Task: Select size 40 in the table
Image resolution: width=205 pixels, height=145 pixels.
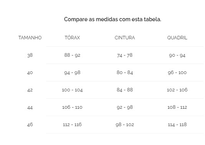Action: pos(30,72)
